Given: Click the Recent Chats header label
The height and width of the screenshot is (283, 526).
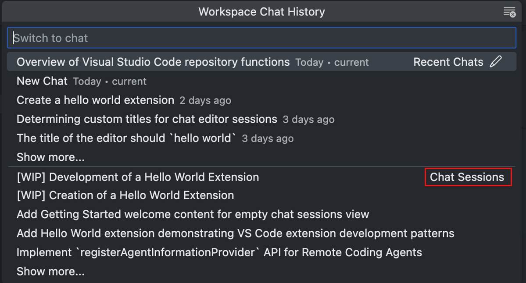Looking at the screenshot, I should click(x=448, y=62).
